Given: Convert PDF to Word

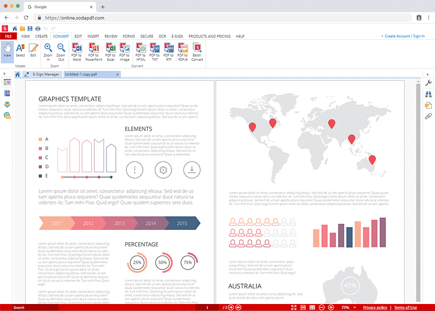Looking at the screenshot, I should (76, 52).
